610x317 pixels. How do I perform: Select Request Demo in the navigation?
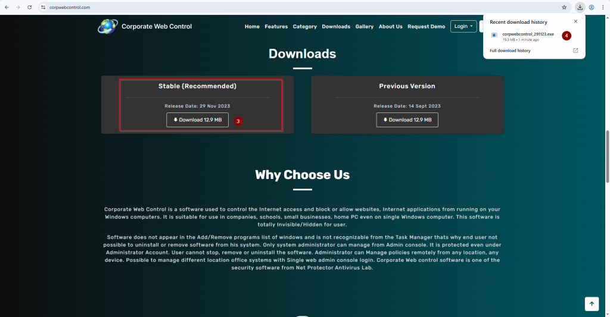tap(426, 26)
